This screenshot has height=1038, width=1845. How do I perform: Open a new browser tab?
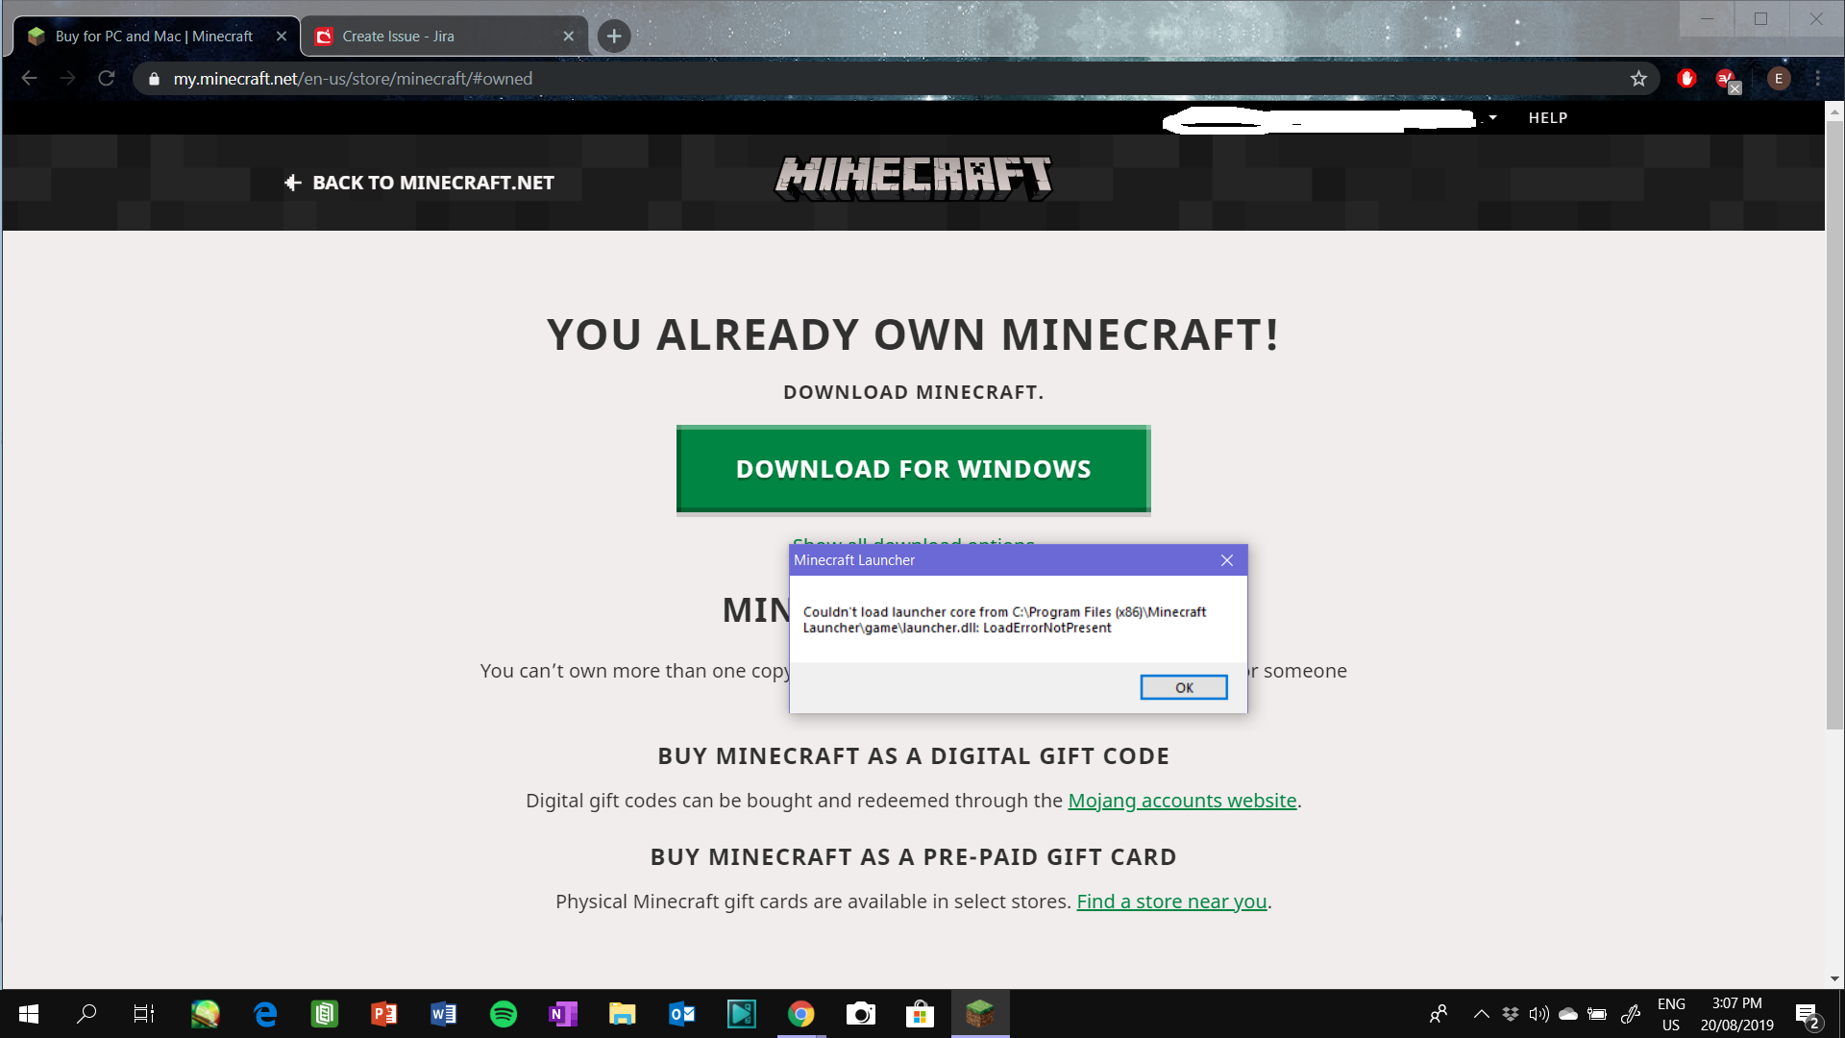[614, 37]
